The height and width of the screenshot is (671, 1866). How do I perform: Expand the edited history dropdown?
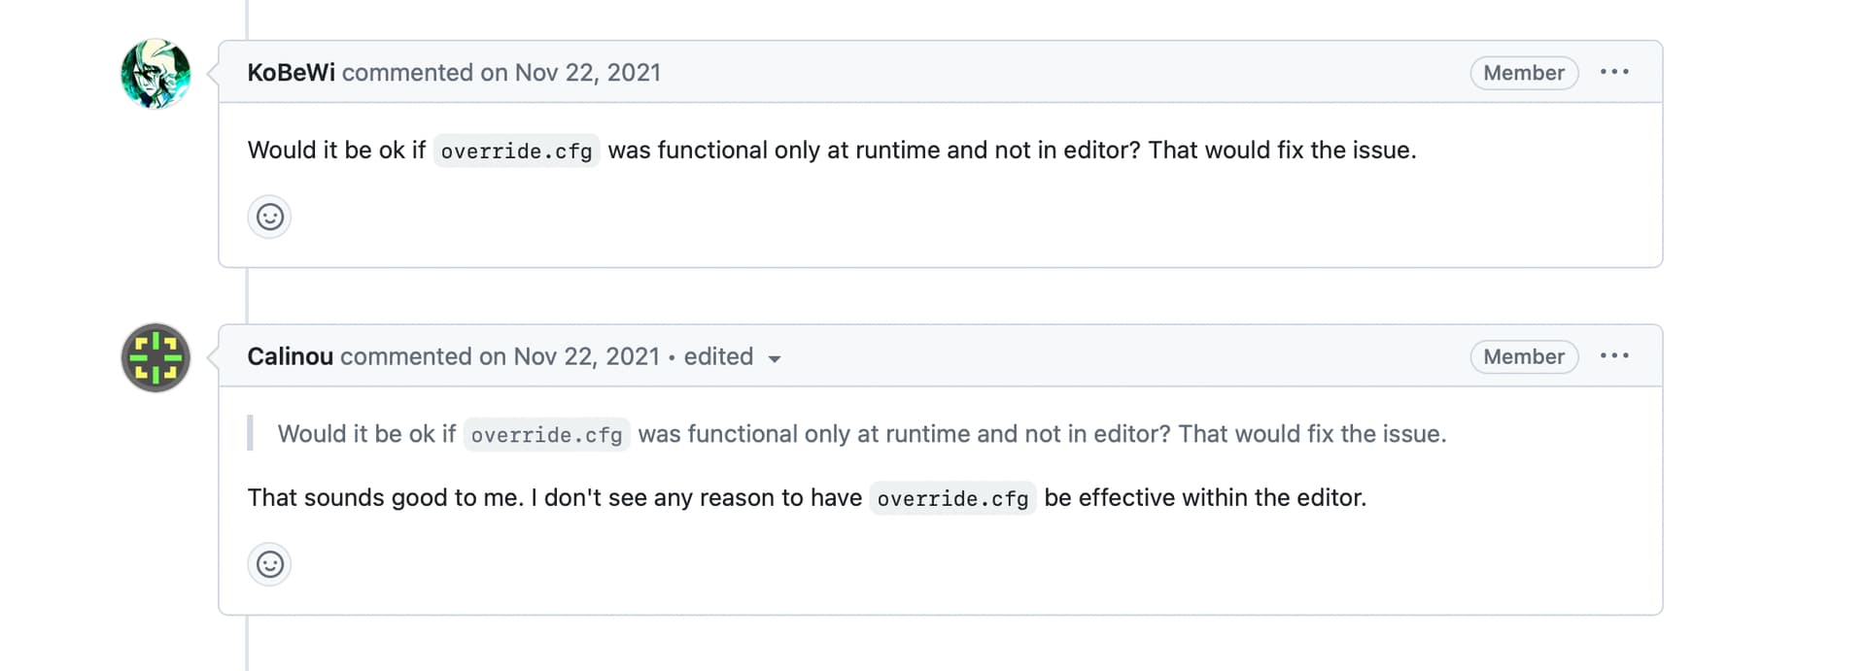pos(732,356)
